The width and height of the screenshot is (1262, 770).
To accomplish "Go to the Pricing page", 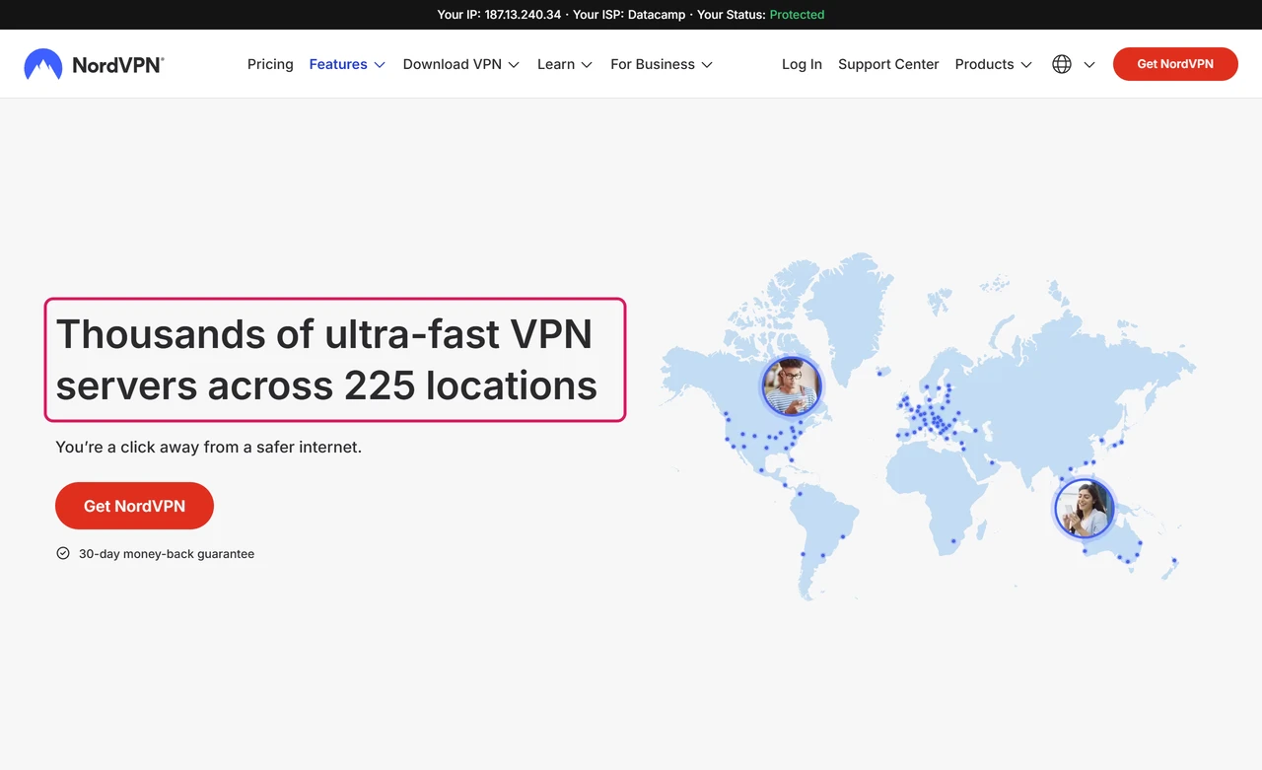I will (270, 64).
